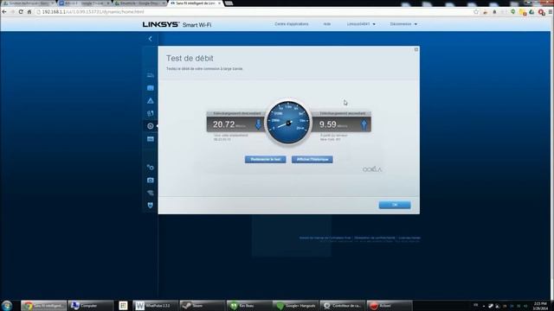The image size is (554, 311).
Task: Click the speedometer gauge dial
Action: tap(288, 123)
